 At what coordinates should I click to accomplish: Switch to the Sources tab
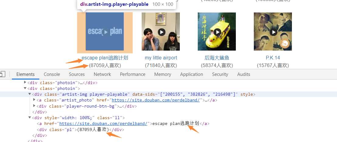[x=77, y=74]
